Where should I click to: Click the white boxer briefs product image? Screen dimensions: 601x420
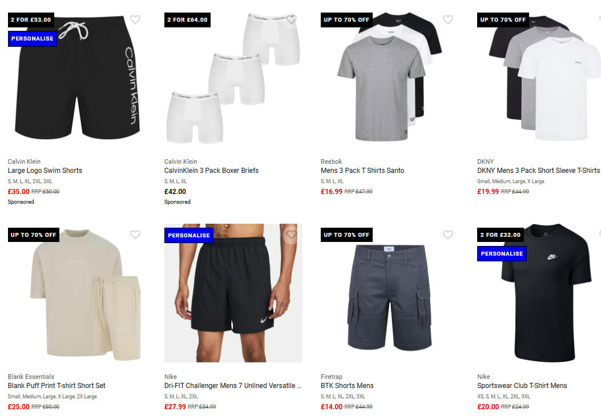(233, 78)
